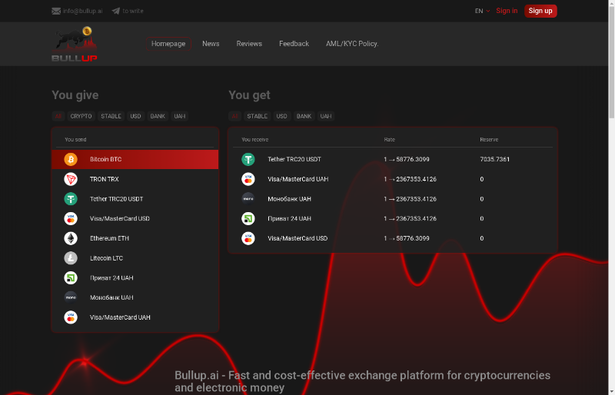Click the envelope email icon in top bar
615x395 pixels.
coord(56,12)
